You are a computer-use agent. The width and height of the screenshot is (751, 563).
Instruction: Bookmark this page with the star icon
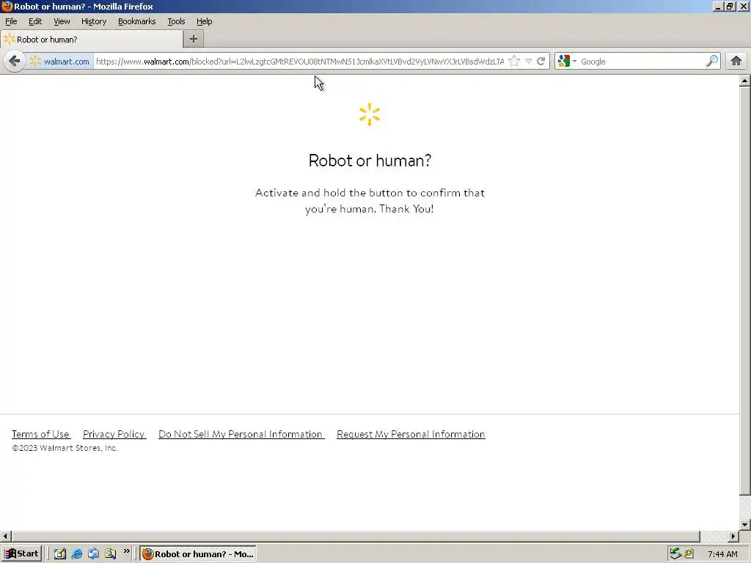click(x=514, y=62)
